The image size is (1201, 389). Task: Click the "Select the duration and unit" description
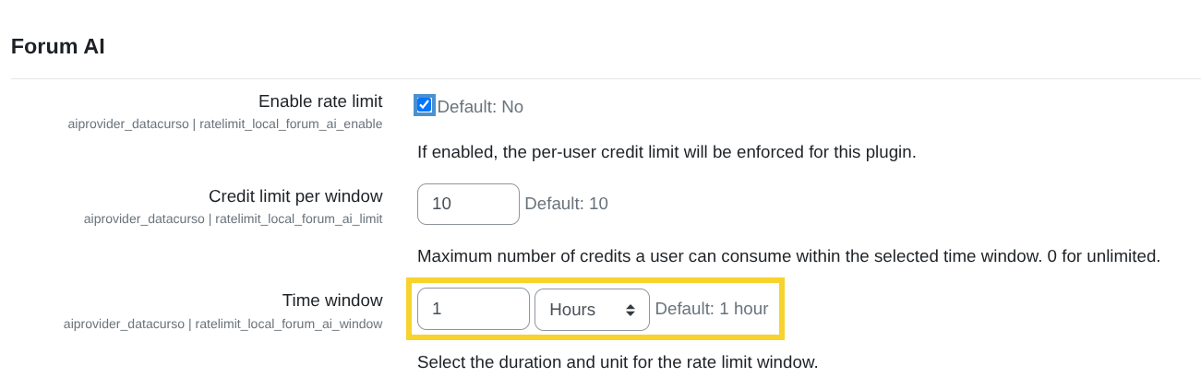617,362
